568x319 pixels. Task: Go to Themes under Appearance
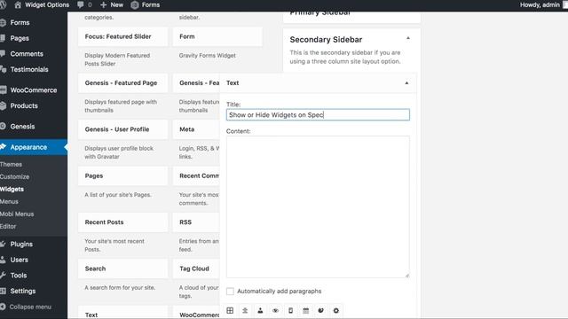(x=11, y=164)
